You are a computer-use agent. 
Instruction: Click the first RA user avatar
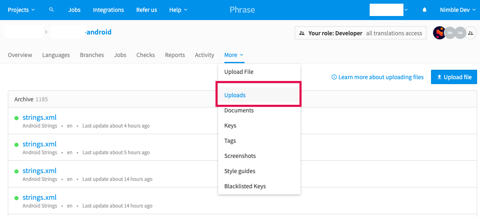click(x=450, y=33)
